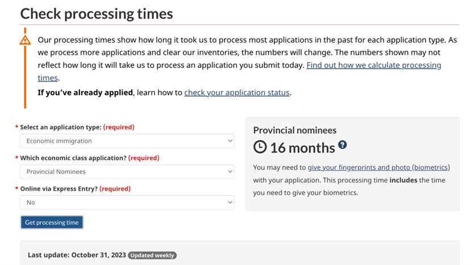Click chevron arrow of the No select
The image size is (472, 265).
230,203
